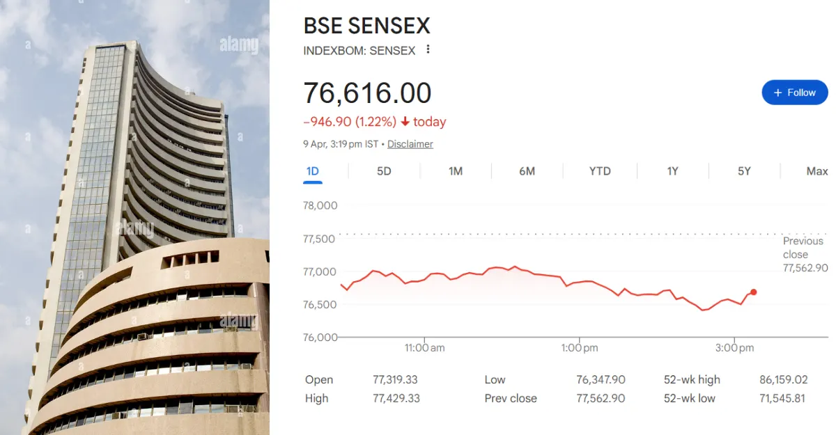The height and width of the screenshot is (435, 836).
Task: Click the red end-point dot on chart
Action: (754, 292)
